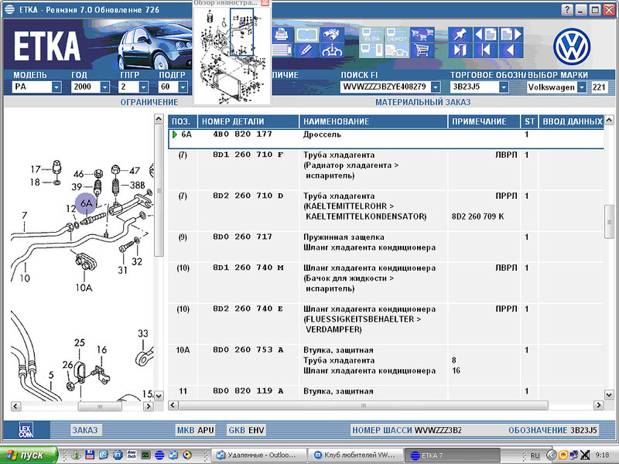The height and width of the screenshot is (464, 619).
Task: Open the ELSA icon
Action: (x=371, y=35)
